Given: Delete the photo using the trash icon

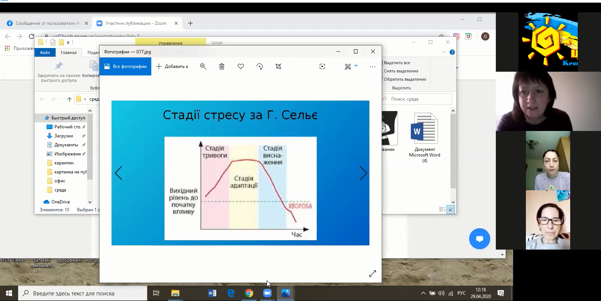Looking at the screenshot, I should (x=222, y=66).
